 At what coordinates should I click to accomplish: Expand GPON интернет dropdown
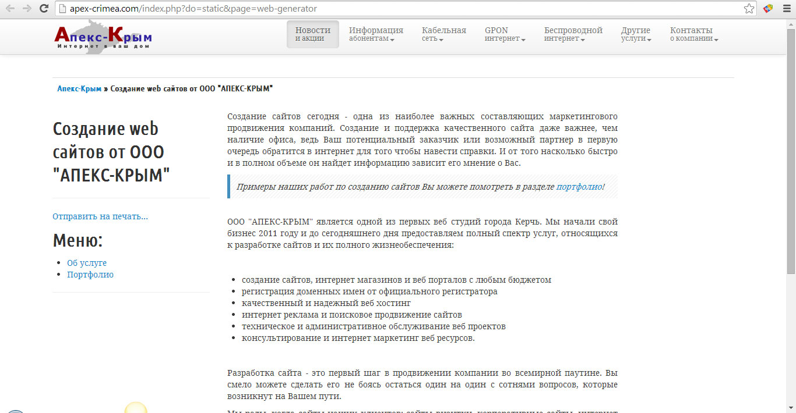(505, 34)
